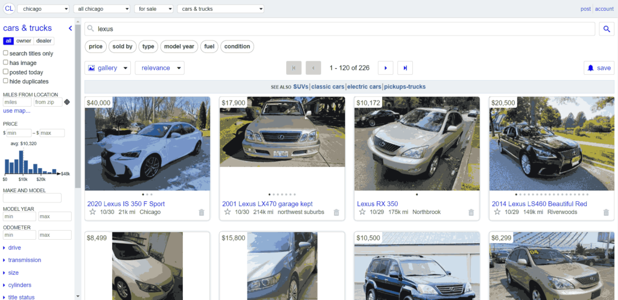Star the Lexus RX 350 listing
The image size is (618, 300).
pyautogui.click(x=362, y=212)
